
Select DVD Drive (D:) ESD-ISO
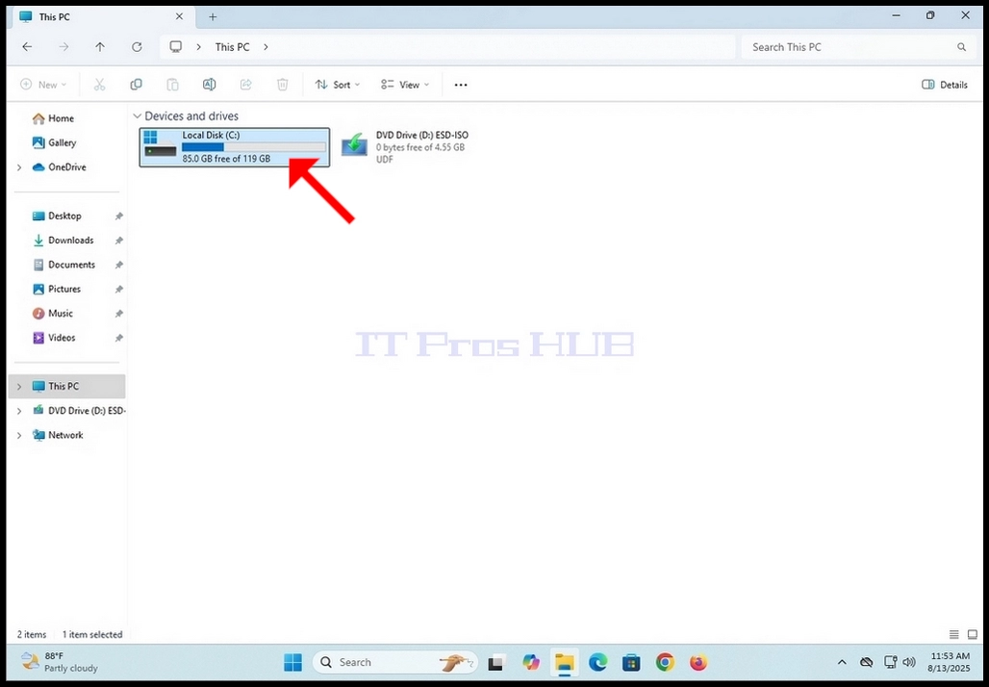(x=404, y=147)
